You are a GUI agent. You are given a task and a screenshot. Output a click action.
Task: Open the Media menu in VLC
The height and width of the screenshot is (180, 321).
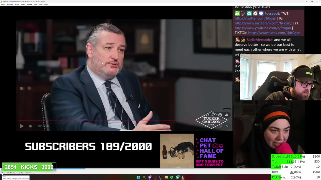[x=3, y=4]
